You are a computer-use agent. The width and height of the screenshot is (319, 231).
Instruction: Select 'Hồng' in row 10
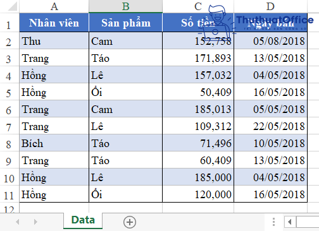[x=54, y=177]
